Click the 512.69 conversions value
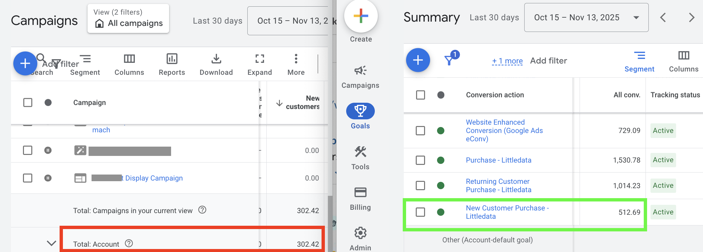 click(629, 212)
